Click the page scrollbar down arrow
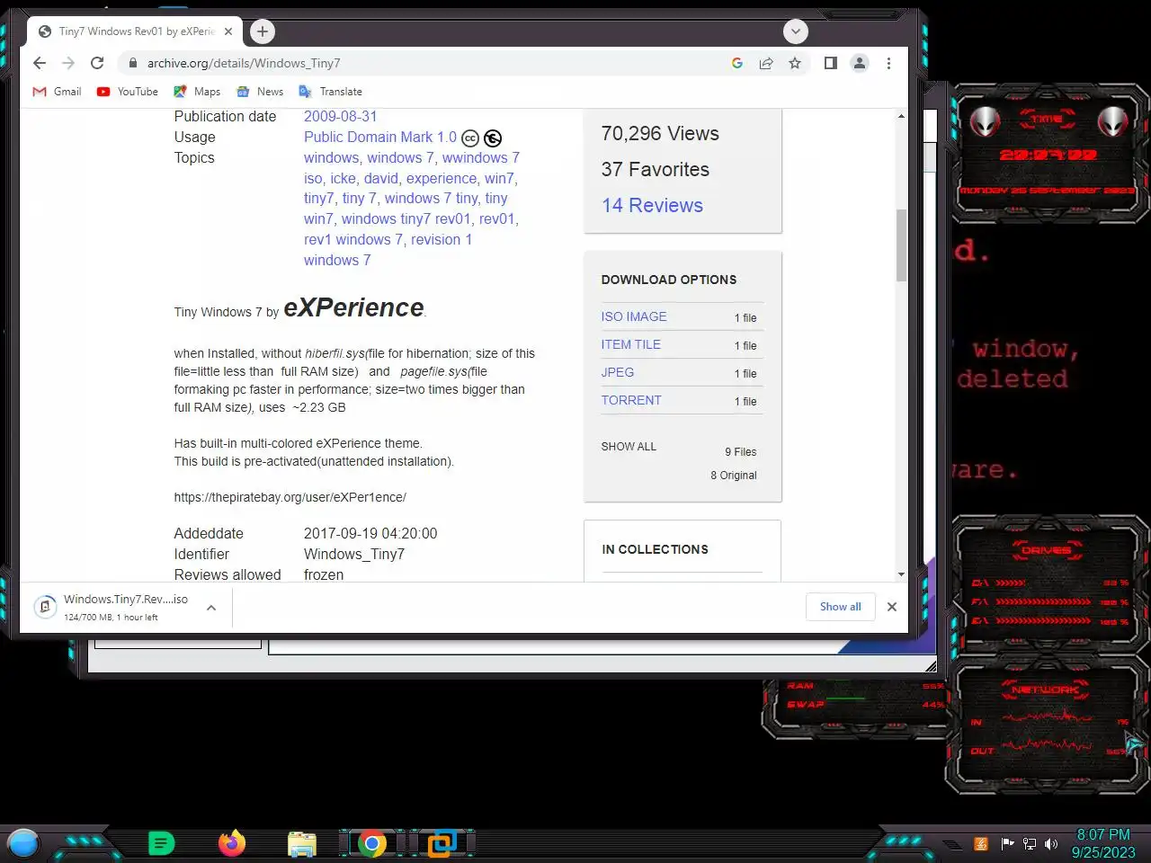This screenshot has width=1151, height=863. (901, 574)
